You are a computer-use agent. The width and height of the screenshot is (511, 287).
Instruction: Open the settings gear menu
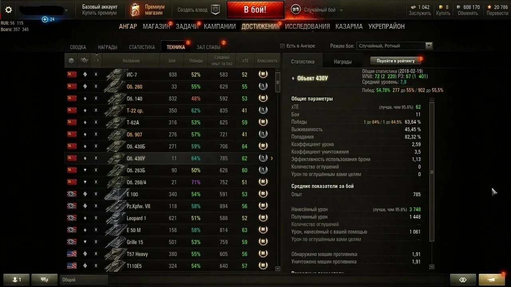pyautogui.click(x=8, y=10)
